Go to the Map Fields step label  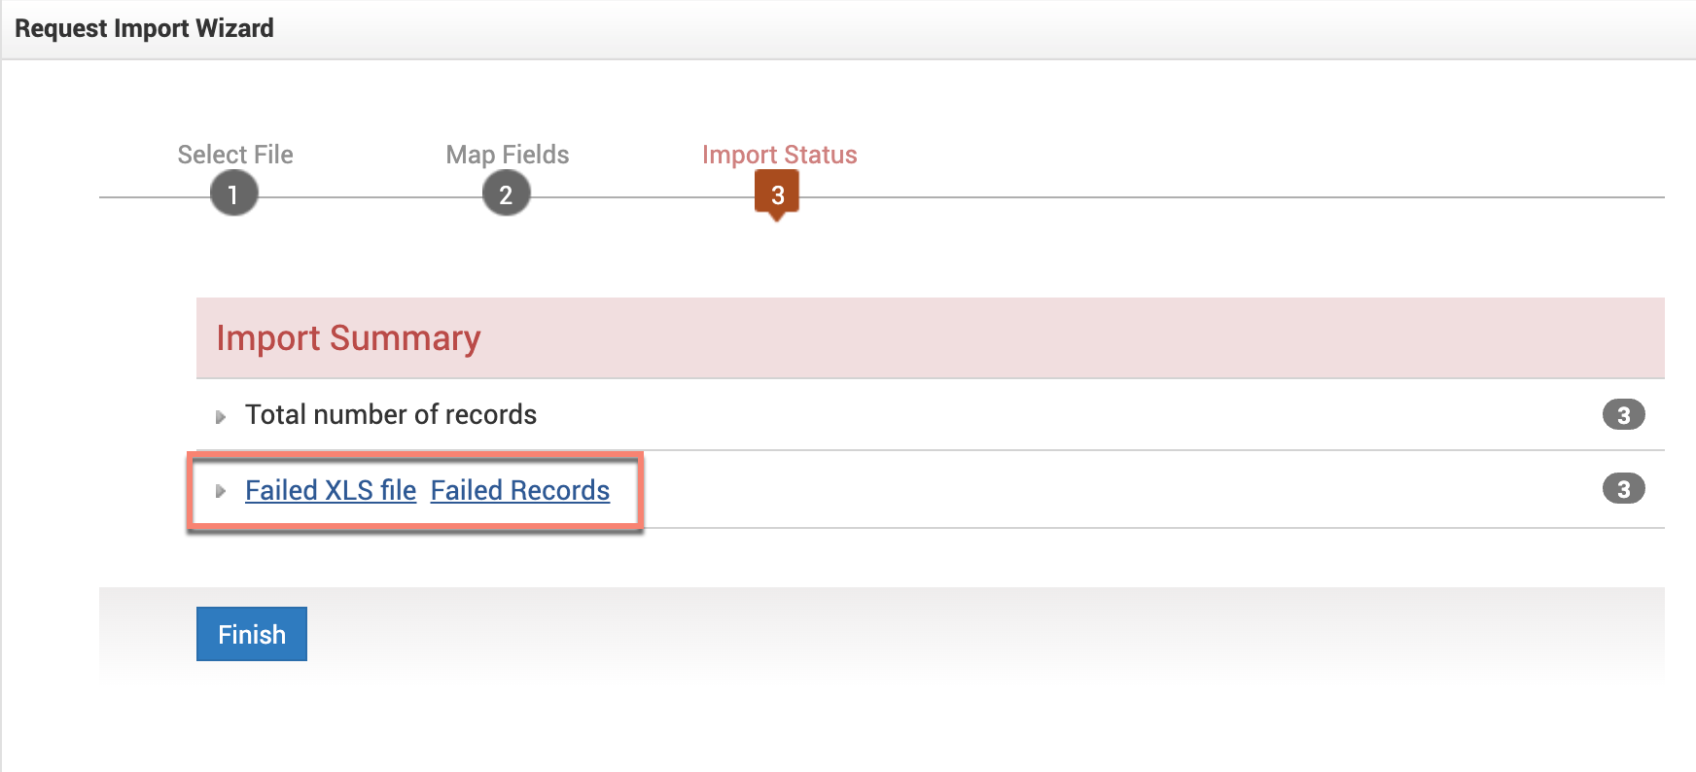(x=508, y=155)
